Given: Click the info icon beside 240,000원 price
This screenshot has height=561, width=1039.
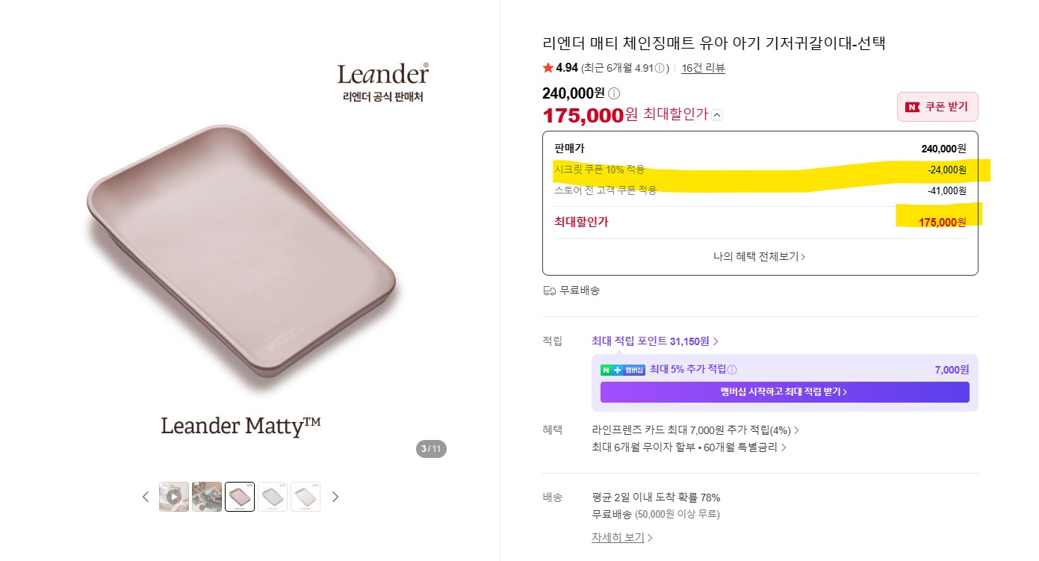Looking at the screenshot, I should 614,93.
